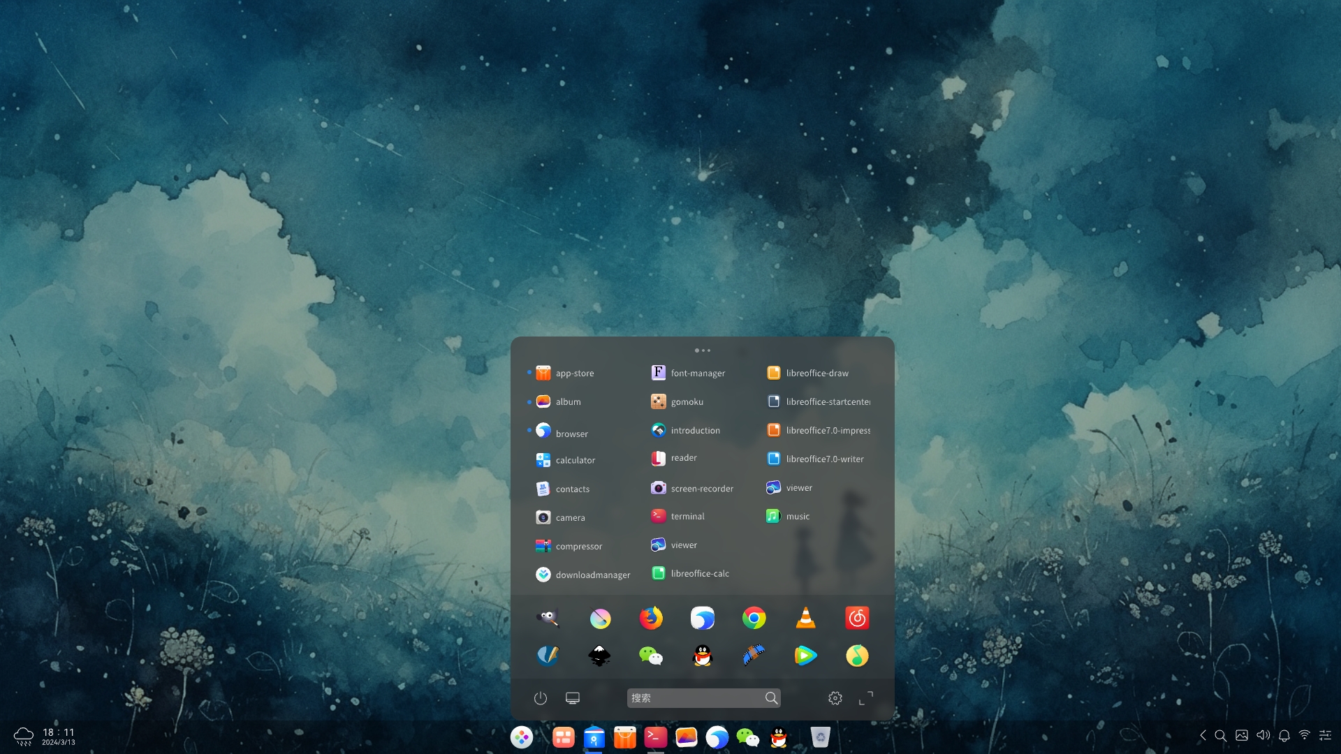The width and height of the screenshot is (1341, 754).
Task: Launch the compressor app
Action: (x=569, y=546)
